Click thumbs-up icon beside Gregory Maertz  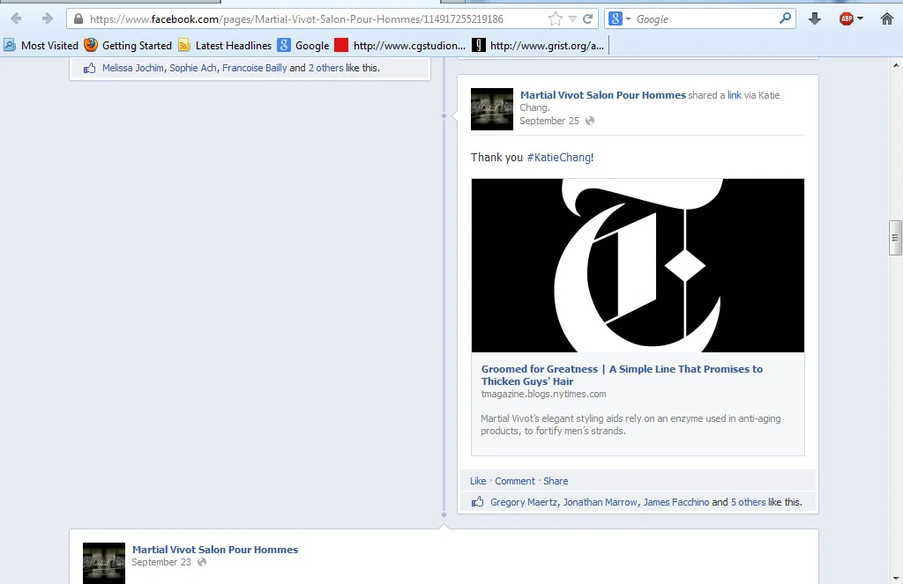[477, 502]
